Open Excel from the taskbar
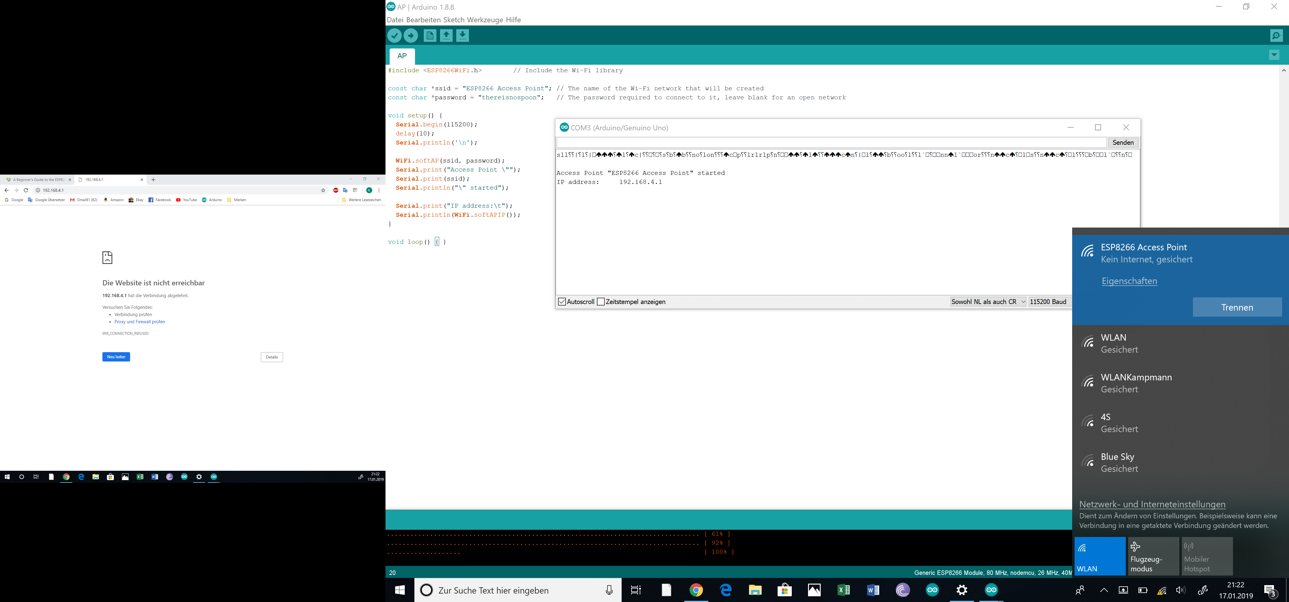The width and height of the screenshot is (1289, 602). pos(843,591)
